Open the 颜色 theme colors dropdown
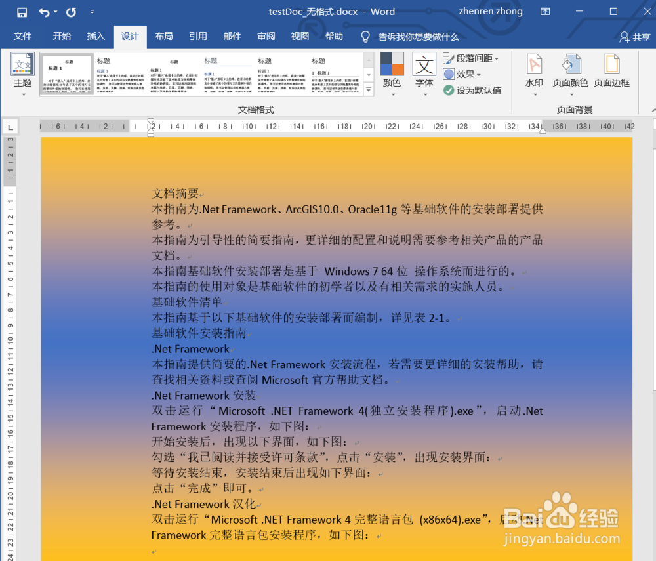656x561 pixels. pyautogui.click(x=392, y=75)
